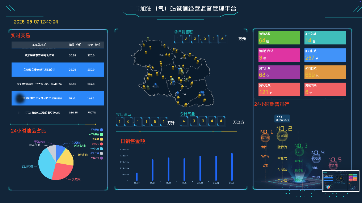Viewport: 362px width, 203px height.
Task: Click the NO.1 orange ranking bubble
Action: pos(265,138)
